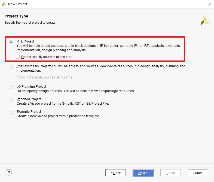Open help via the question mark icon

tap(9, 172)
